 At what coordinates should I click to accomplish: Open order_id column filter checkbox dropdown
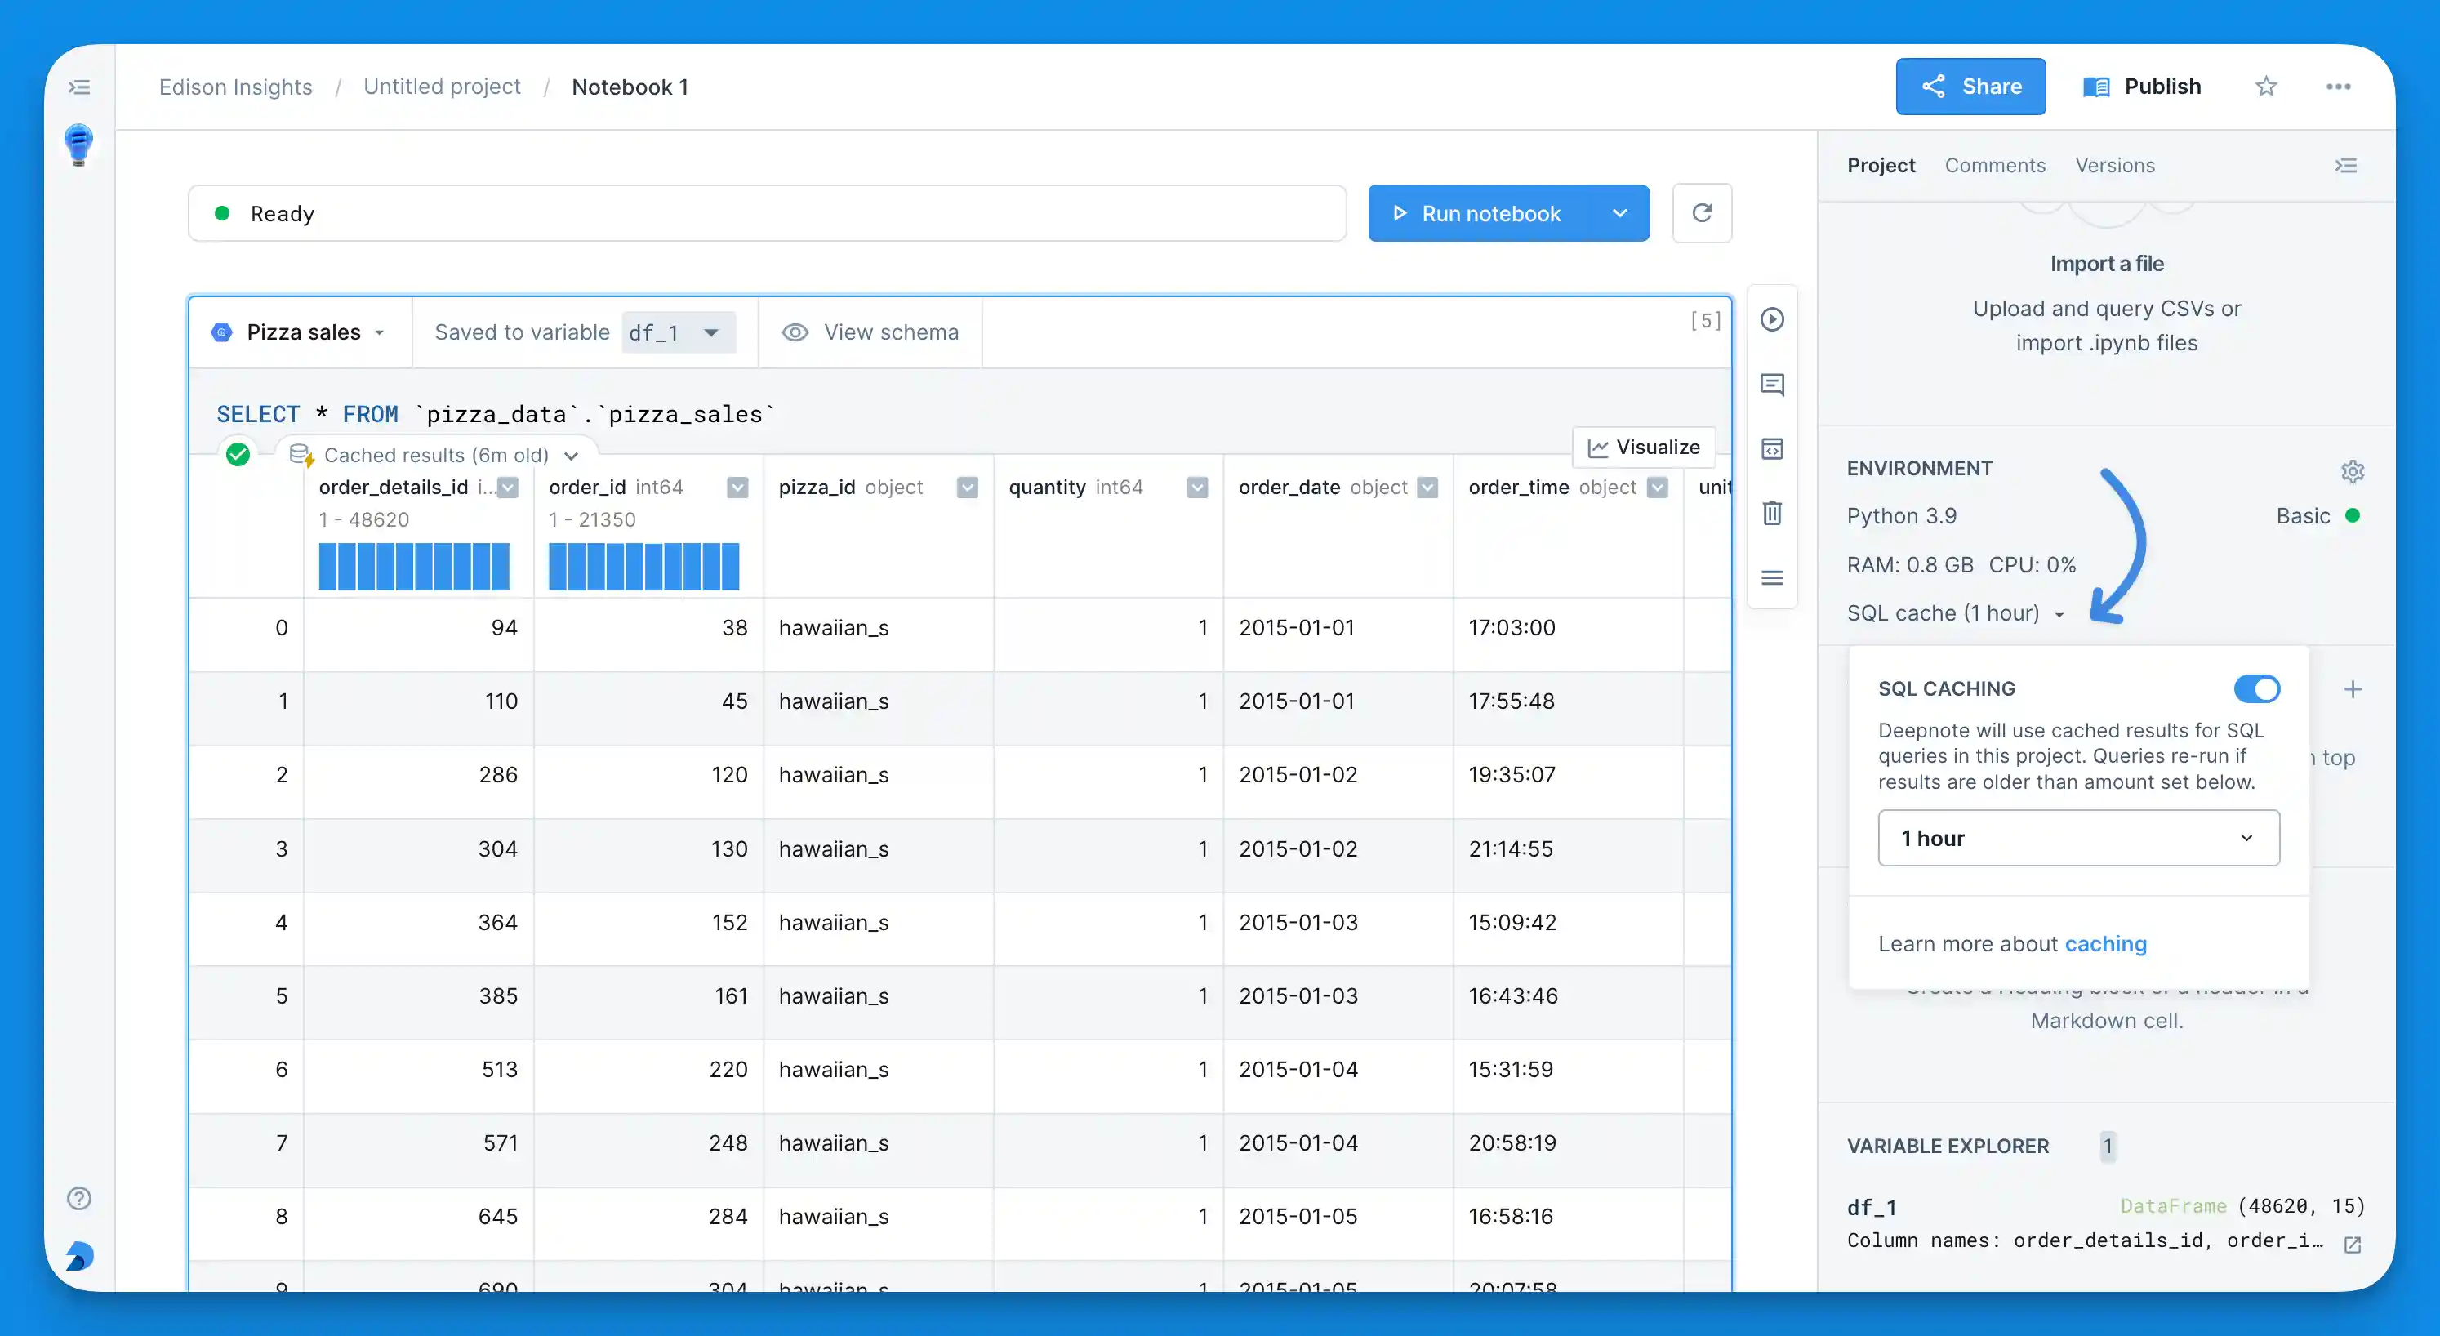[x=737, y=487]
